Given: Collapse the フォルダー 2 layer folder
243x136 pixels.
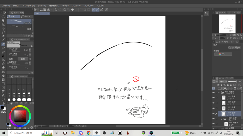Looking at the screenshot, I should (x=219, y=93).
